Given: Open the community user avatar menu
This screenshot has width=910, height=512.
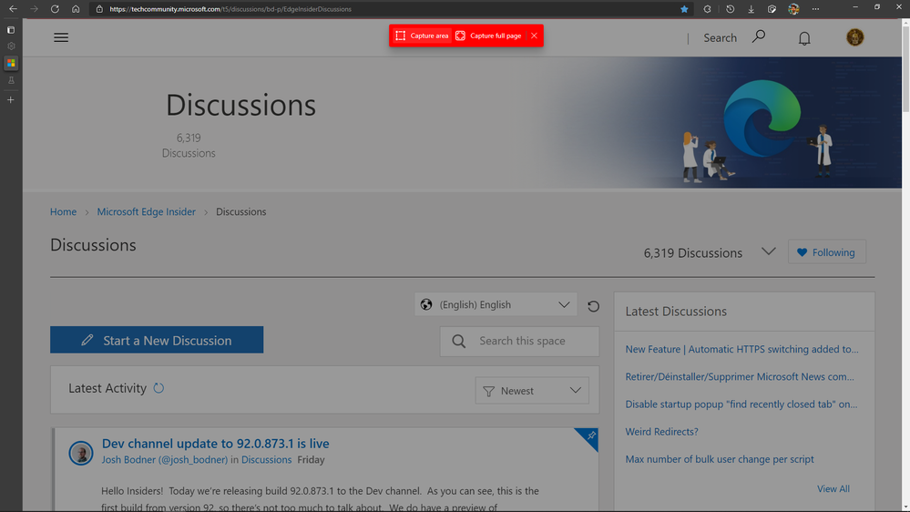Looking at the screenshot, I should [x=854, y=37].
